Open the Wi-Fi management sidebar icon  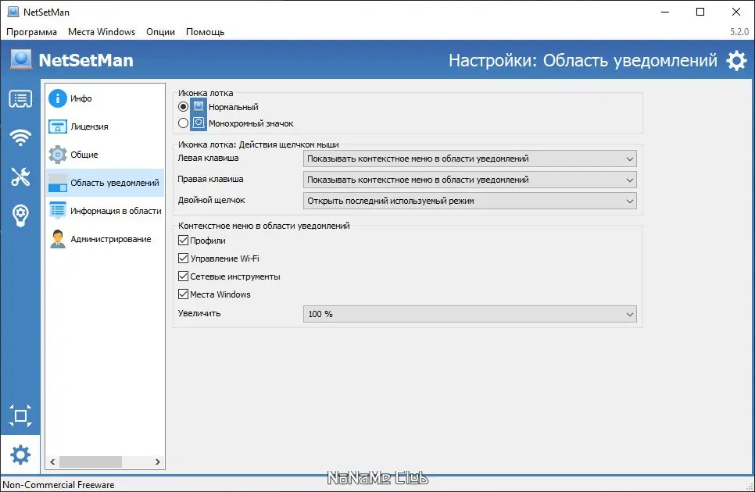pos(20,137)
